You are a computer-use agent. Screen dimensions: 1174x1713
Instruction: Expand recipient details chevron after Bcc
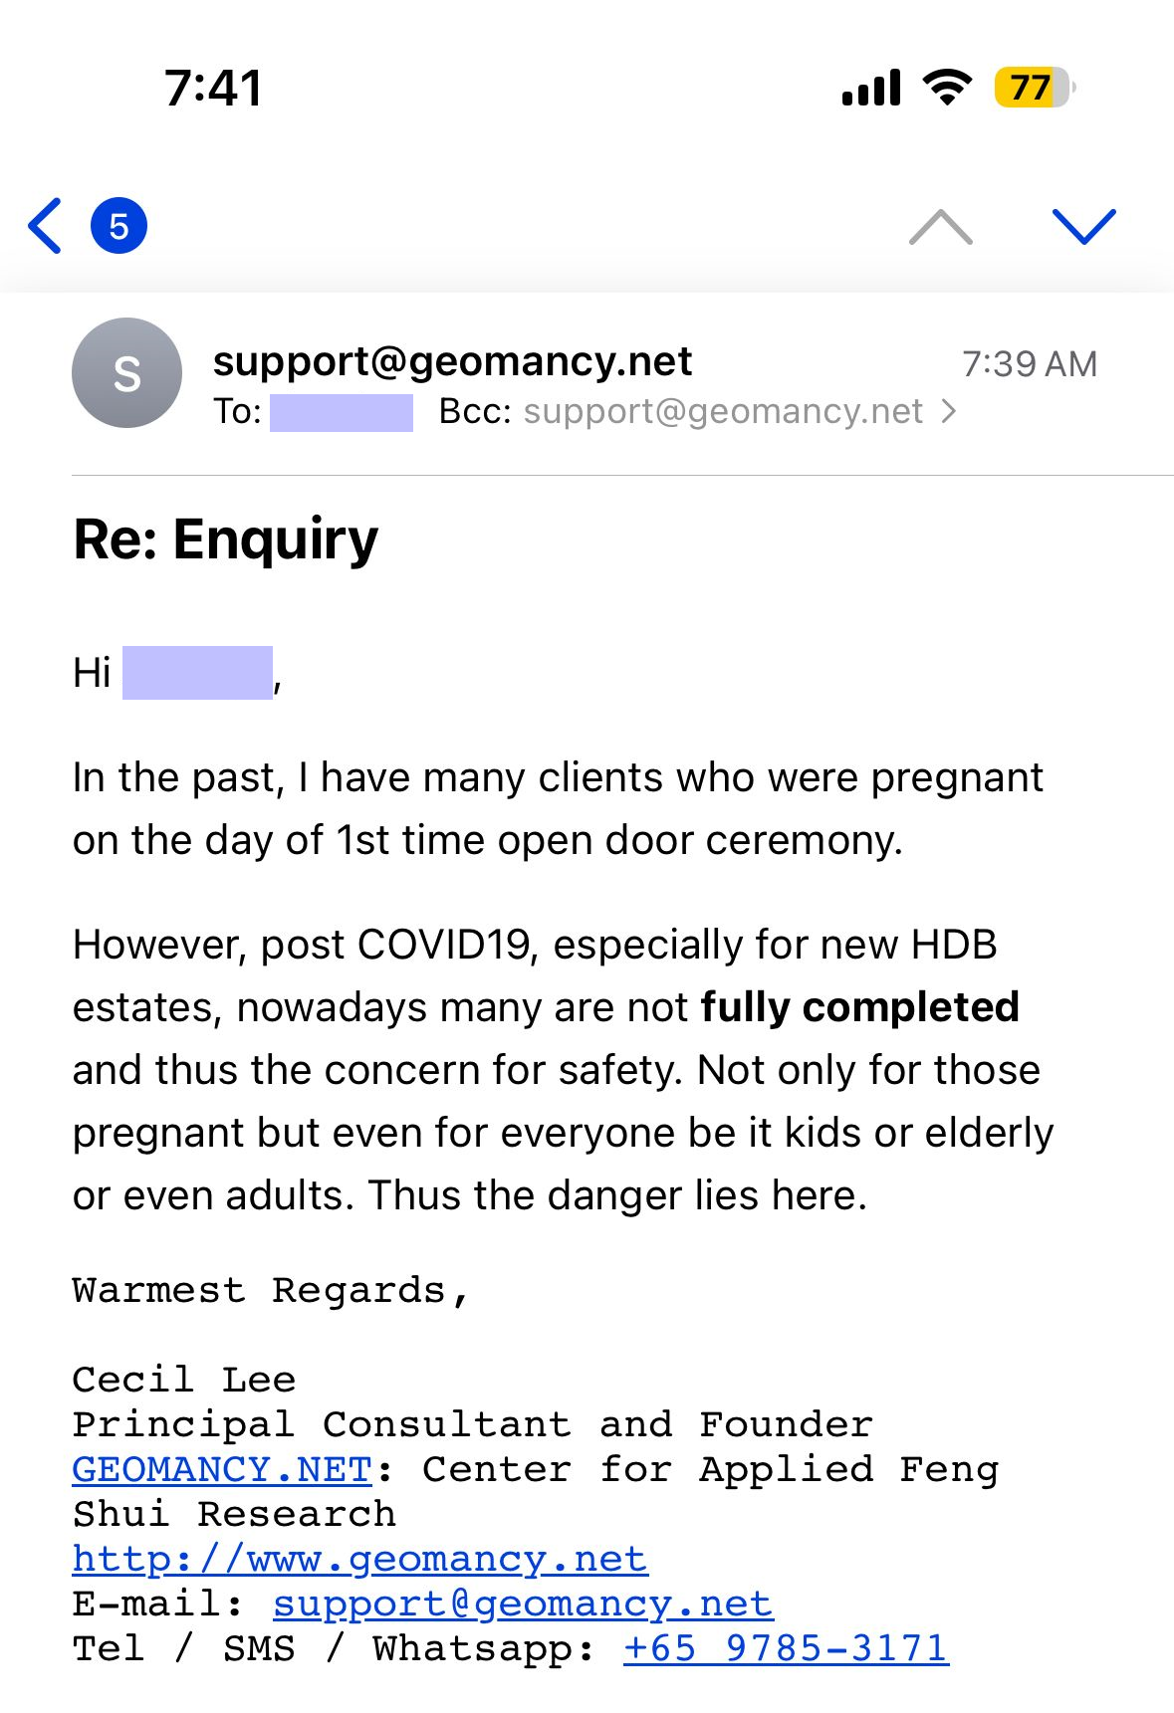[x=949, y=411]
